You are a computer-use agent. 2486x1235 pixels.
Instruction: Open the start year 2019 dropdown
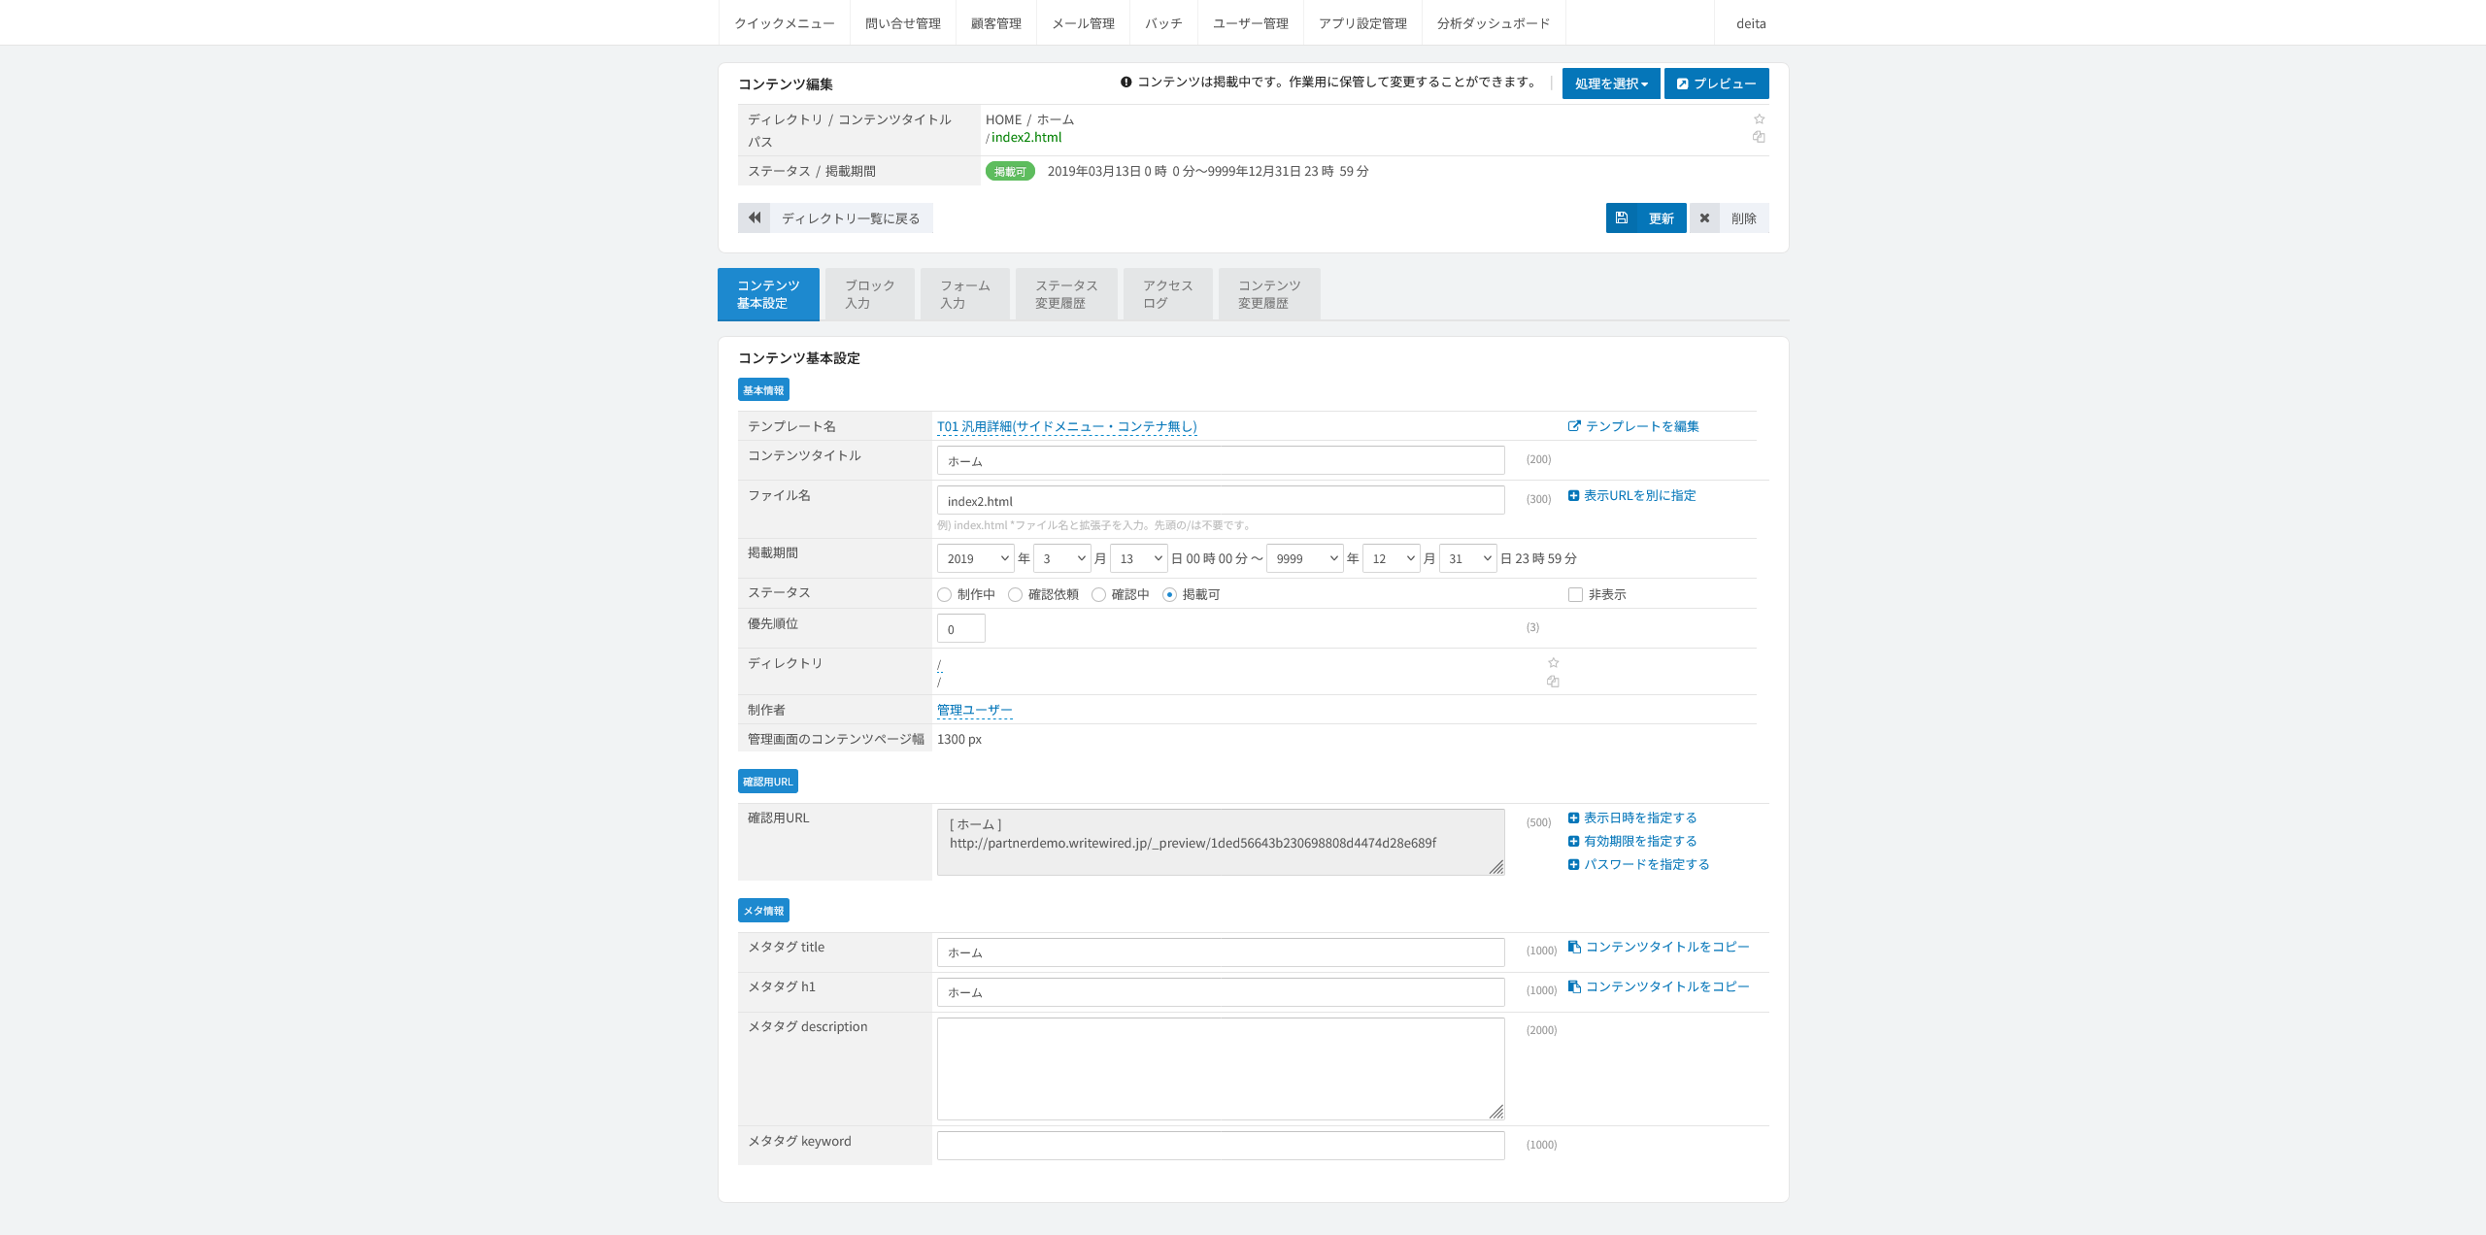(975, 558)
